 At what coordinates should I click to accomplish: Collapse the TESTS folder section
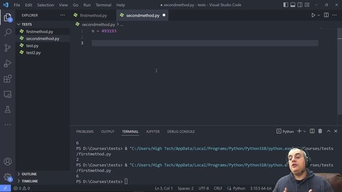point(43,24)
